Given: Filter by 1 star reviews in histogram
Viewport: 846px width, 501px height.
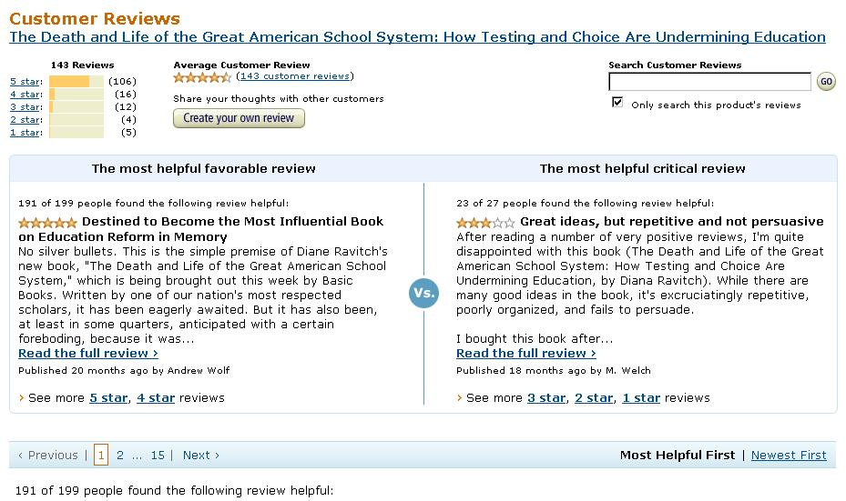Looking at the screenshot, I should tap(25, 133).
